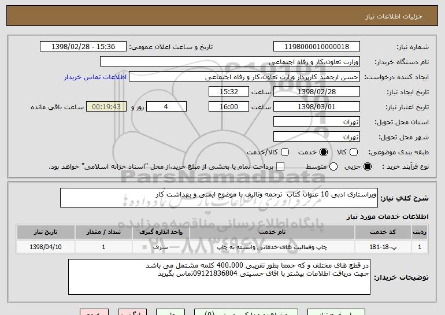This screenshot has width=445, height=315.
Task: Click the buyer notes text area (توضیحات خریدار)
Action: [x=219, y=277]
